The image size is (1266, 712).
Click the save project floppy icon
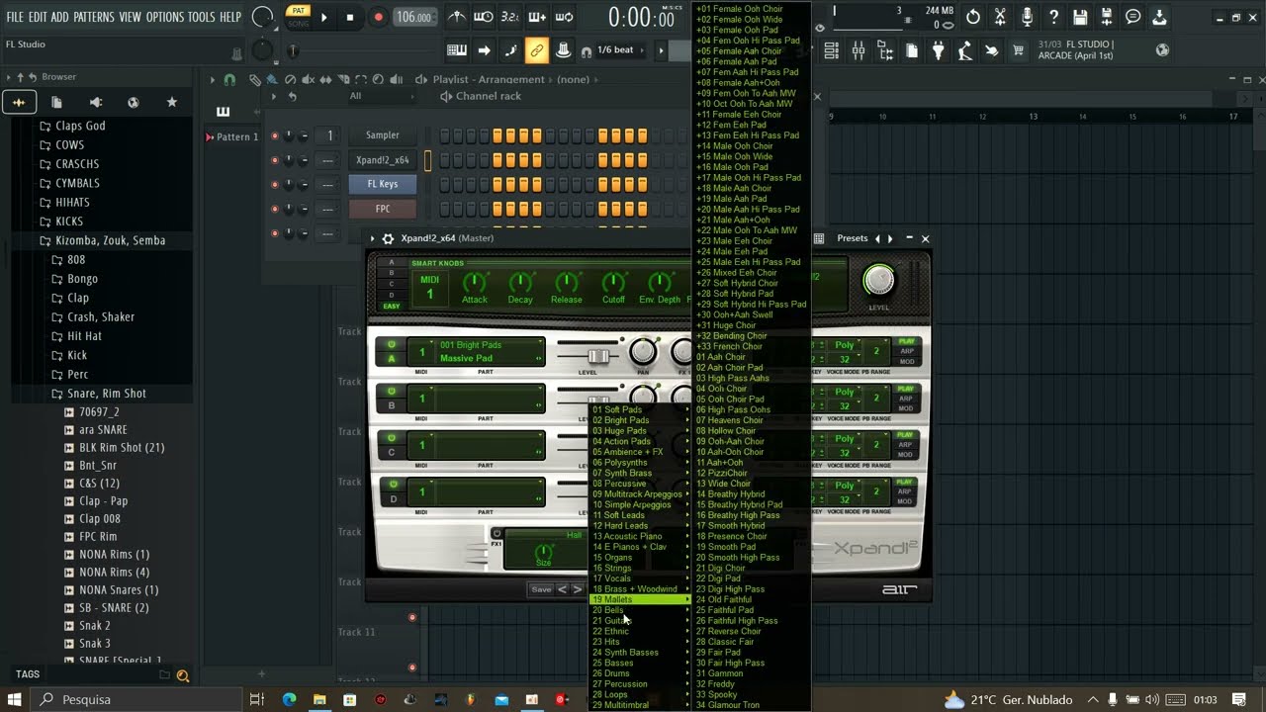coord(1080,17)
